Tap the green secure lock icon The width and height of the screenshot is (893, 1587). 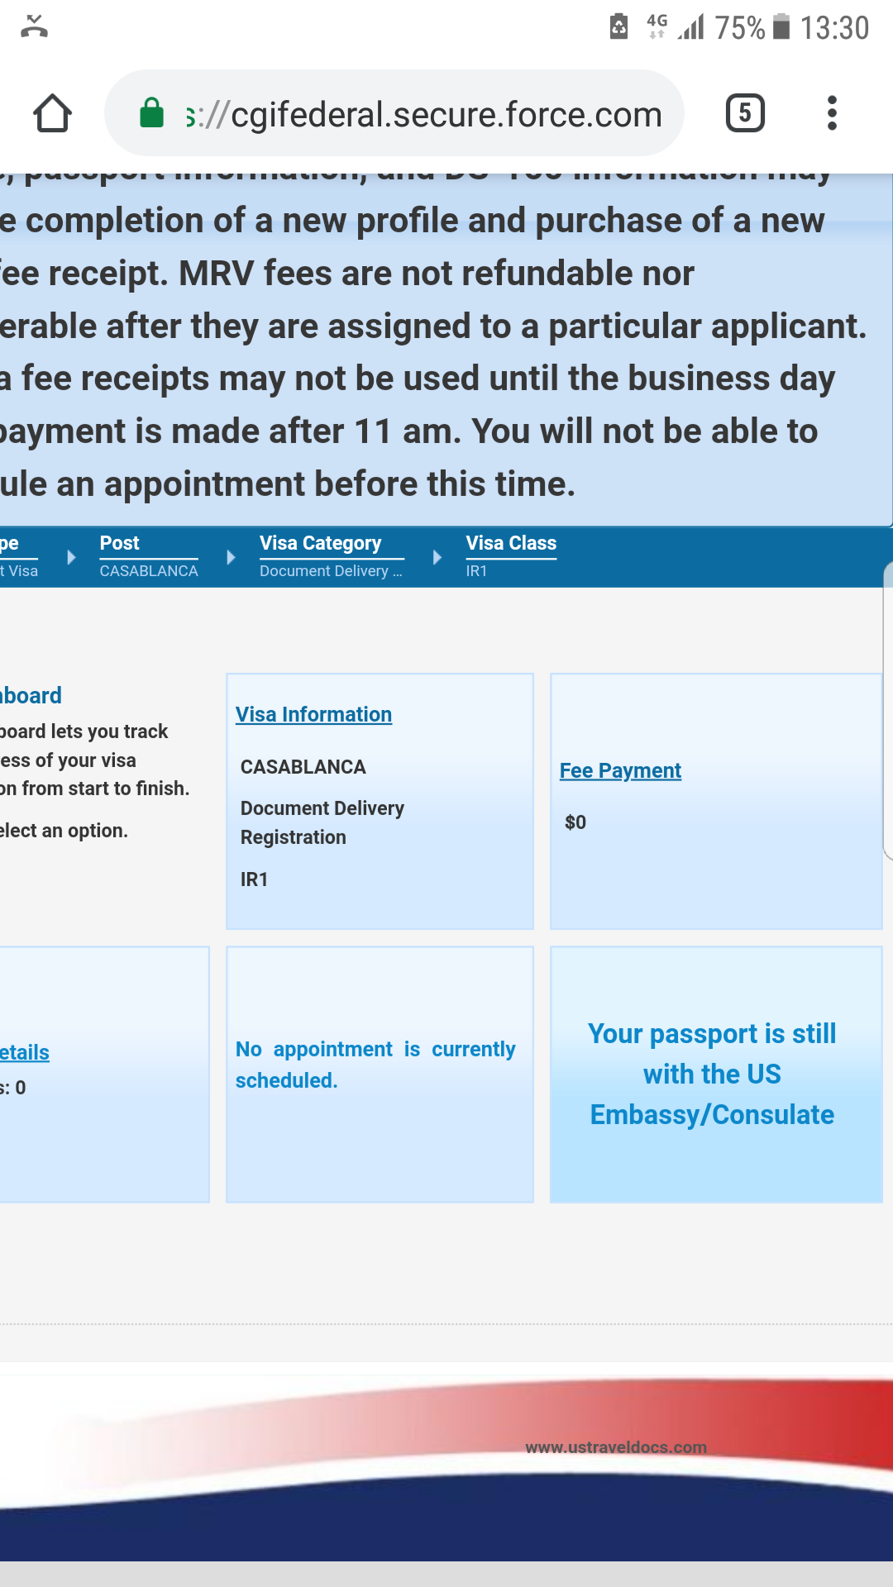click(151, 113)
